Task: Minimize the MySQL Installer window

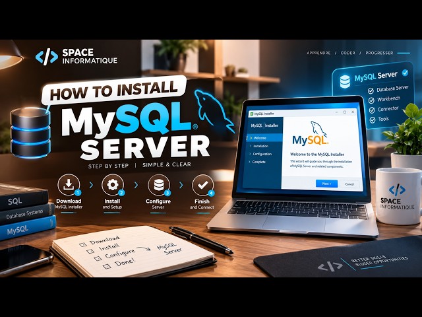Action: point(336,112)
